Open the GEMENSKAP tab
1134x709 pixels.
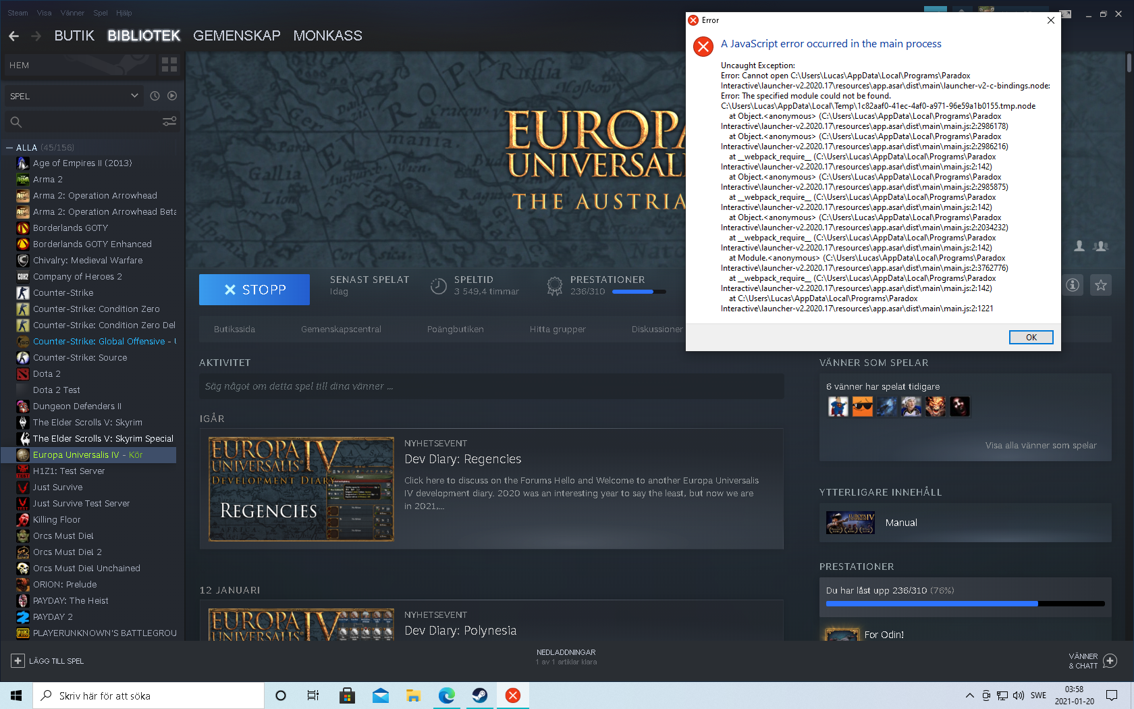tap(236, 36)
